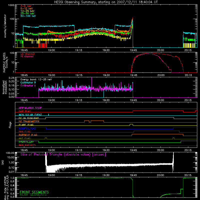Image resolution: width=200 pixels, height=200 pixels.
Task: Select the 3-6 keV legend label
Action: (26, 6)
